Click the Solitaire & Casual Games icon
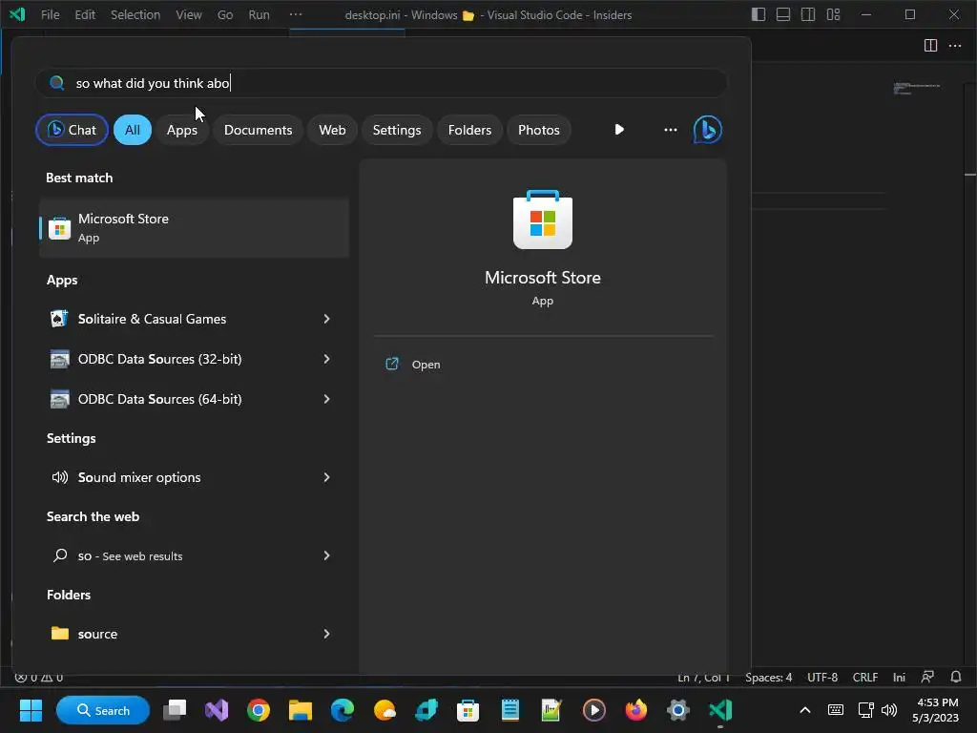Viewport: 977px width, 733px height. [59, 319]
